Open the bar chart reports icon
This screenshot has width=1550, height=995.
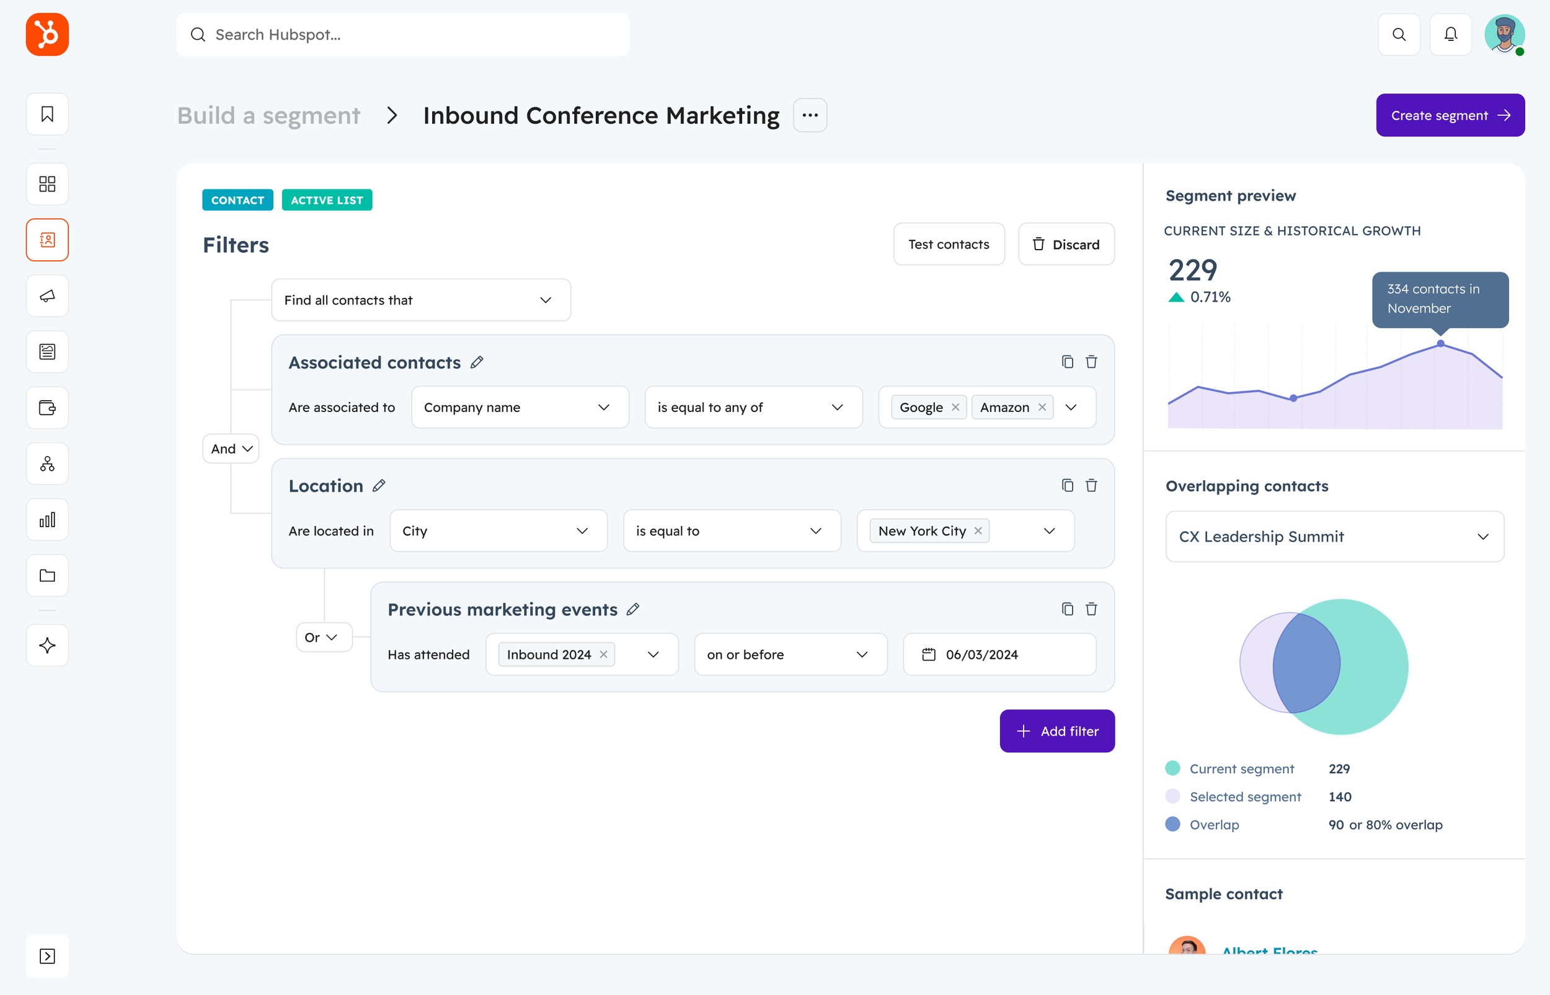[47, 519]
